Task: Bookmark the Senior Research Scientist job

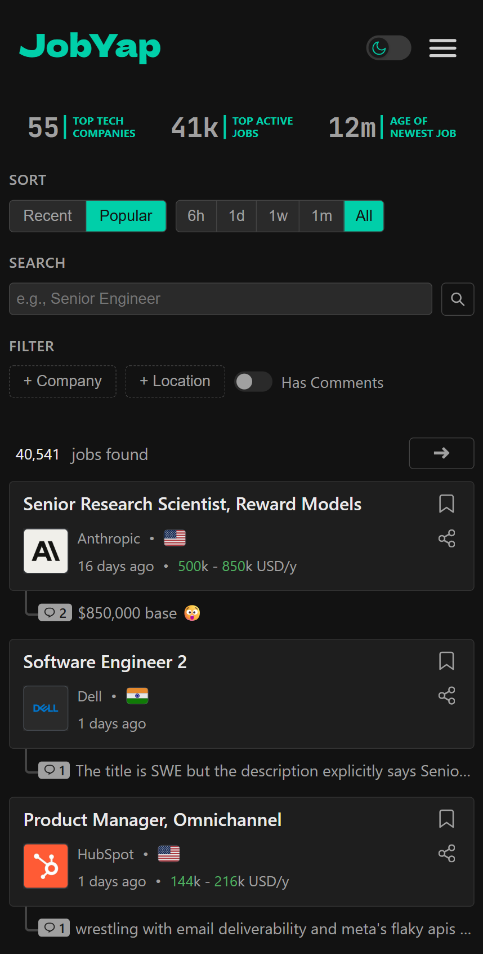Action: pos(446,503)
